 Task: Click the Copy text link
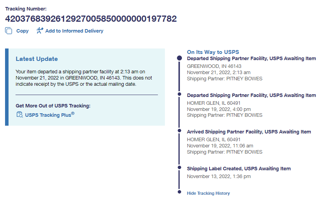click(23, 31)
